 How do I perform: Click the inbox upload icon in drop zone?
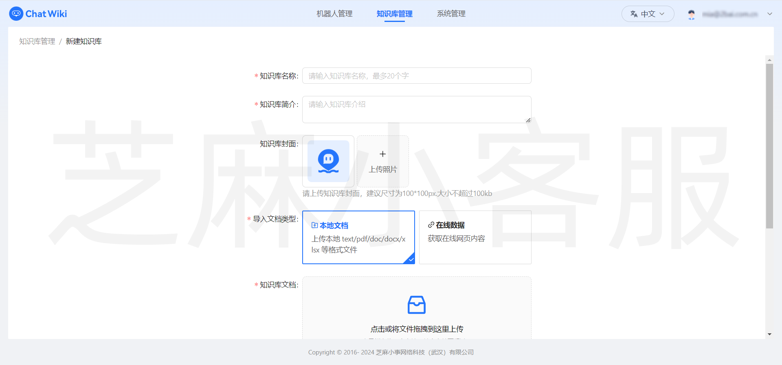[x=417, y=305]
